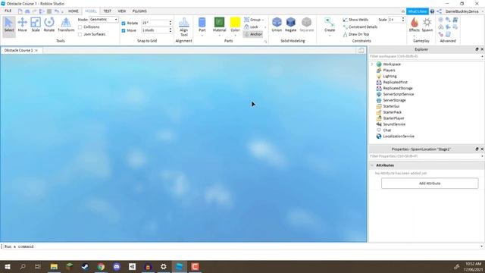
Task: Click the share icon in title ribbon
Action: coord(440,11)
